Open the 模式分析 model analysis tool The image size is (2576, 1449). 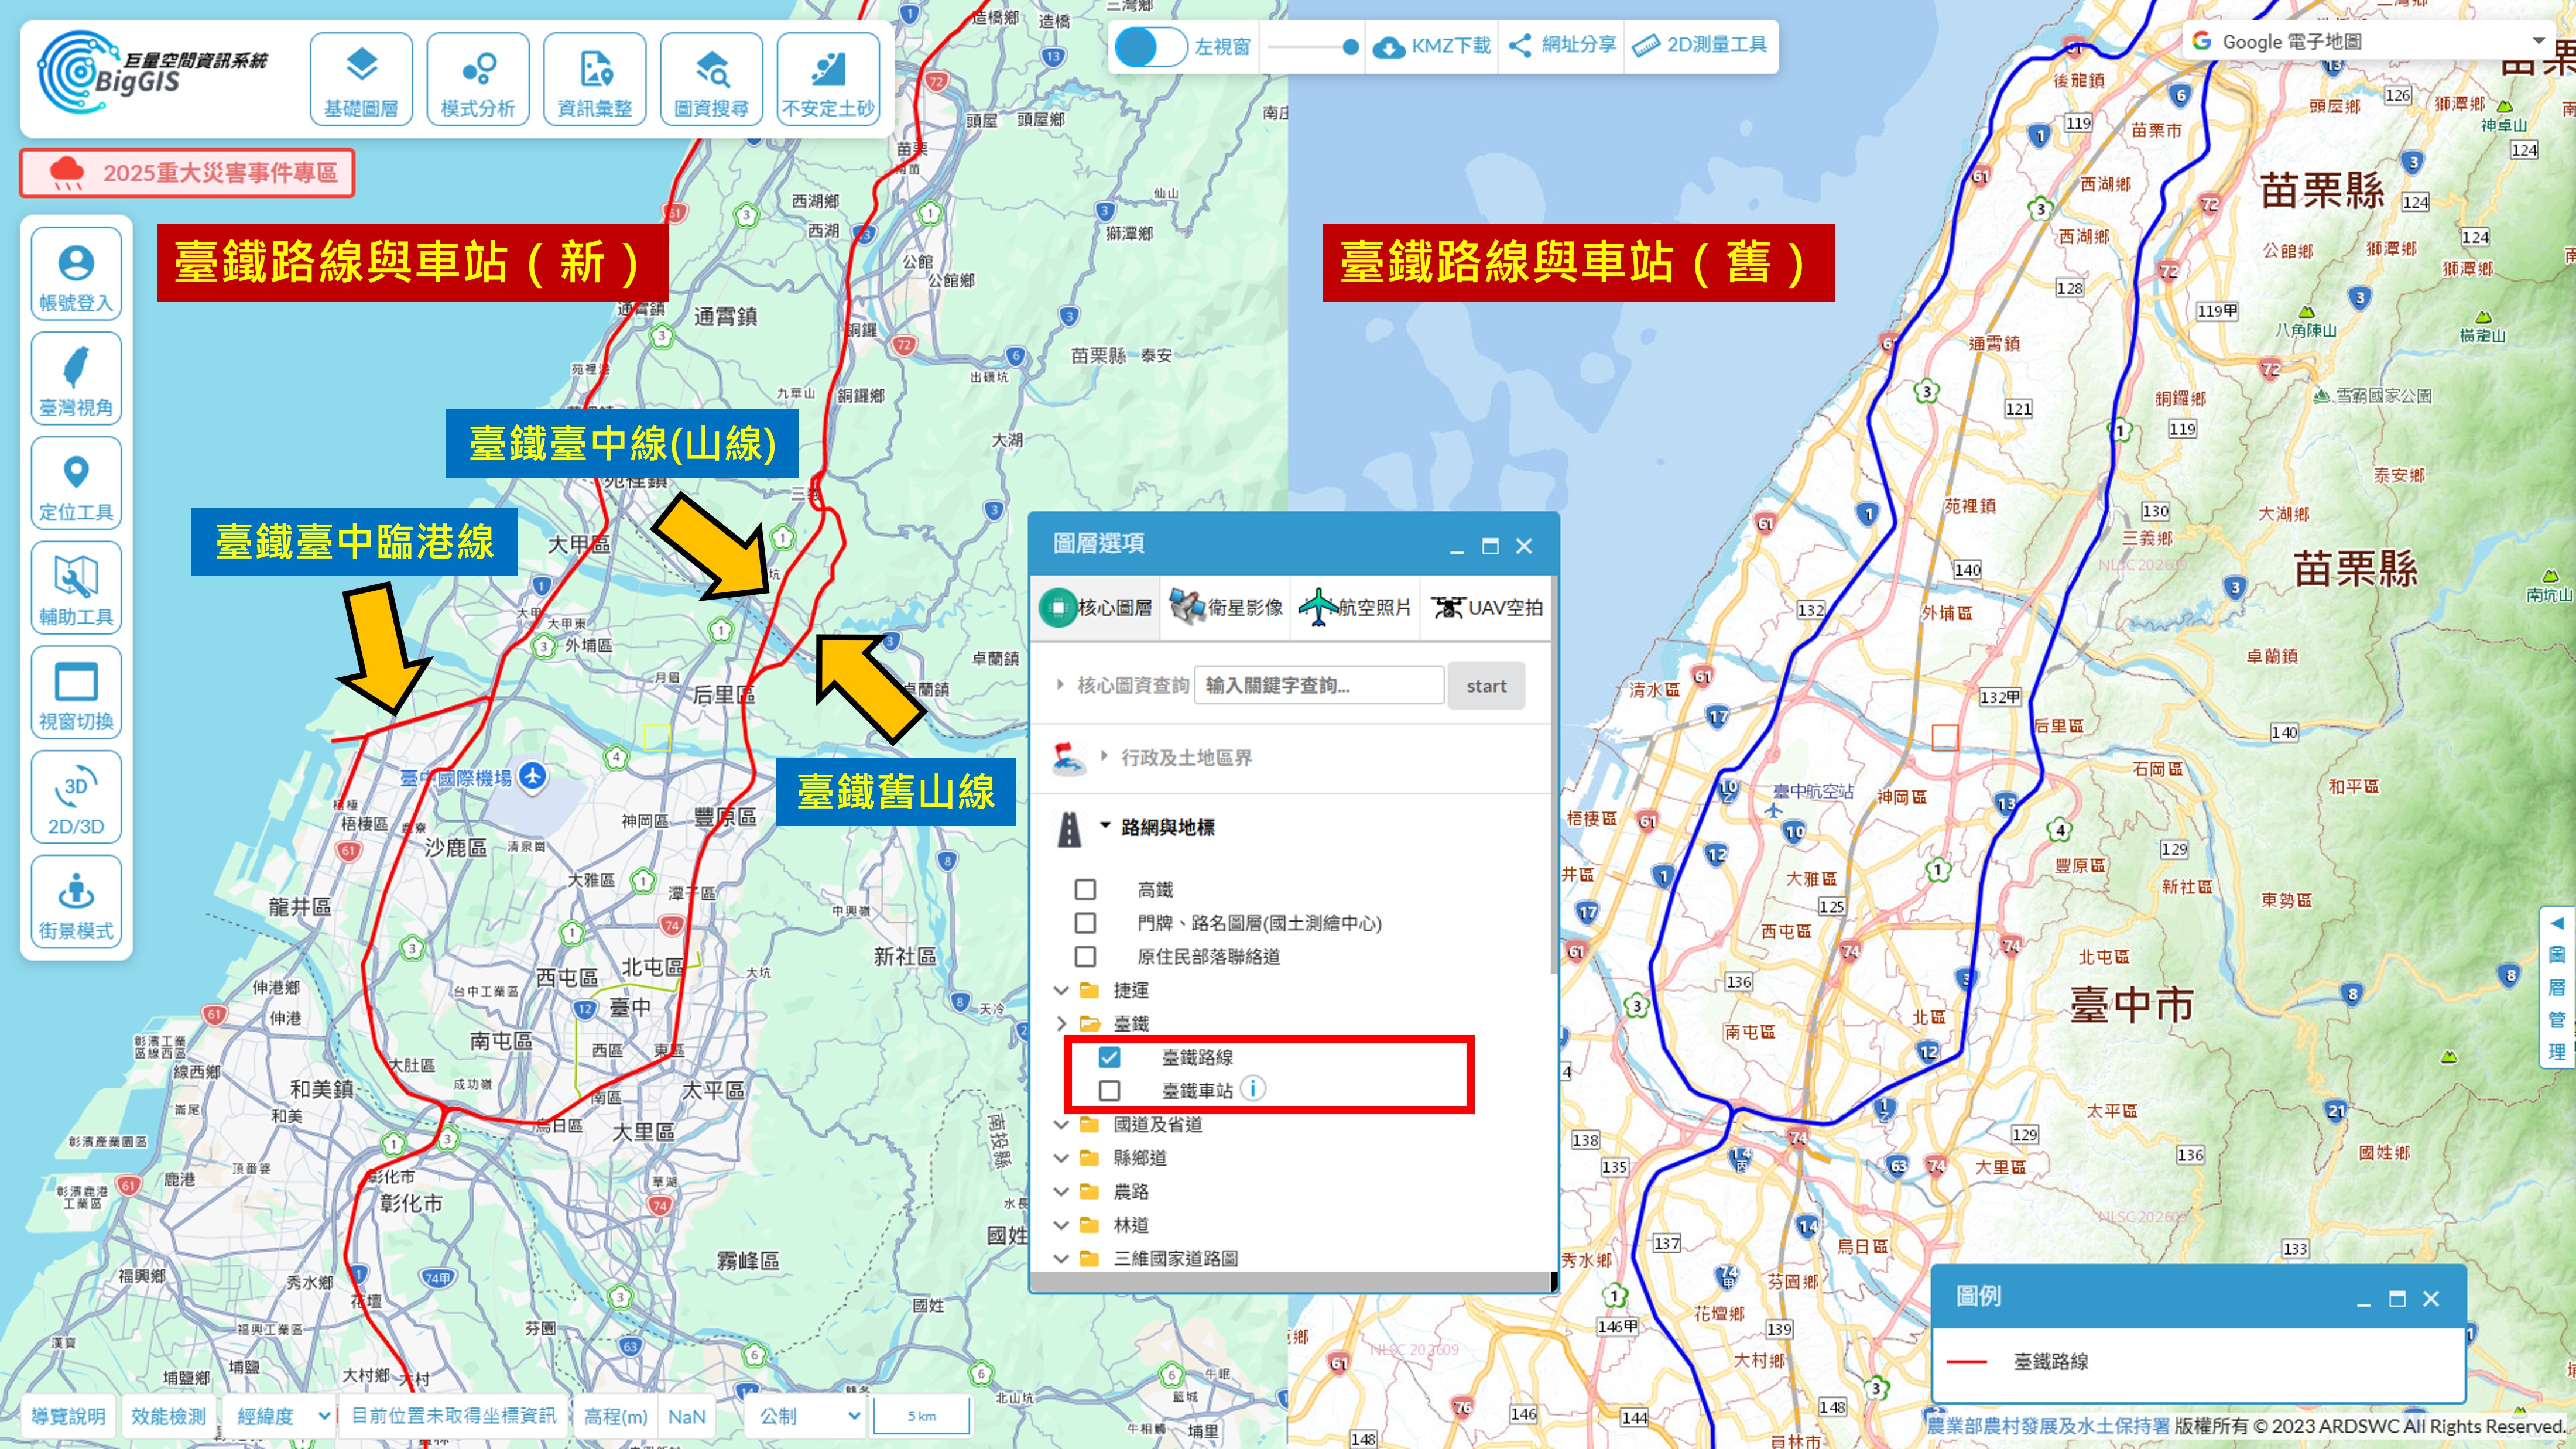coord(478,79)
